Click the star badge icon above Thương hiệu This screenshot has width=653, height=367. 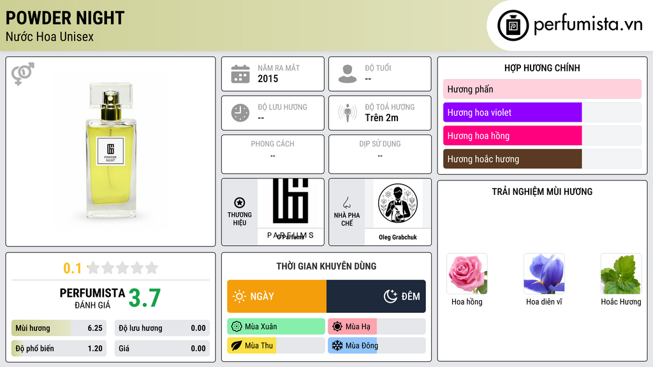click(240, 203)
